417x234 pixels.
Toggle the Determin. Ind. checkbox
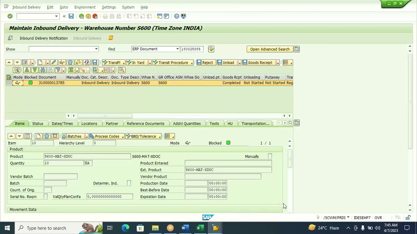129,183
